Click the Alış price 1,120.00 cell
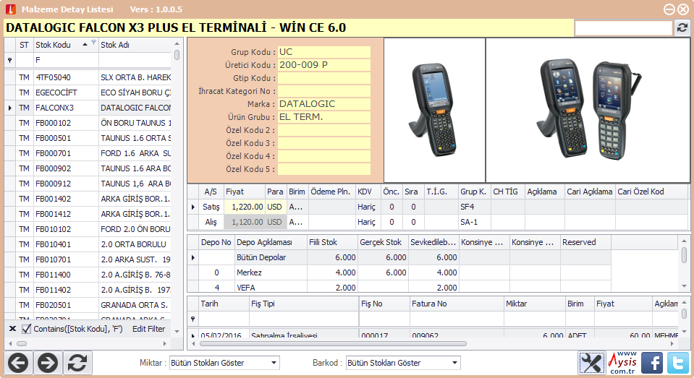Screen dimensions: 694x378 (x=245, y=222)
